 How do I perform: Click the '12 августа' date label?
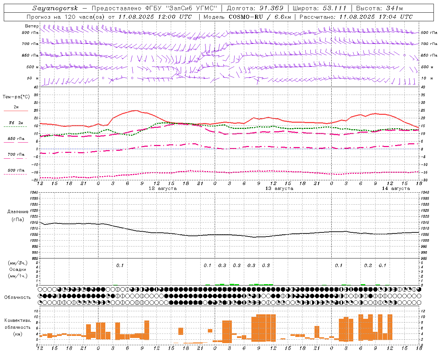163,189
